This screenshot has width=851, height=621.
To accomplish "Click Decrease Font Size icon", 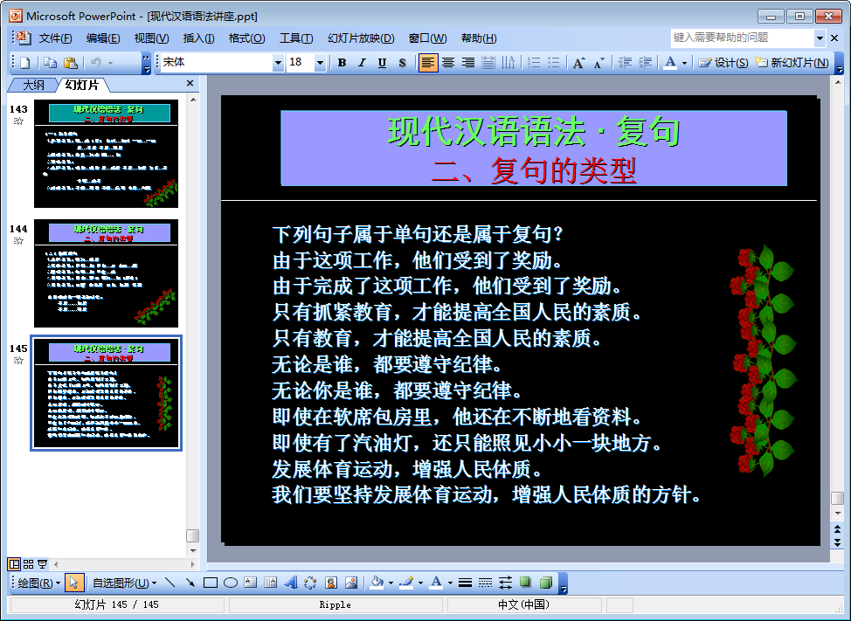I will 598,63.
